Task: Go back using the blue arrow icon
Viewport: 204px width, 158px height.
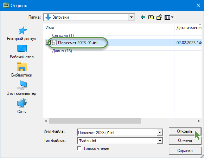Action: pyautogui.click(x=143, y=17)
